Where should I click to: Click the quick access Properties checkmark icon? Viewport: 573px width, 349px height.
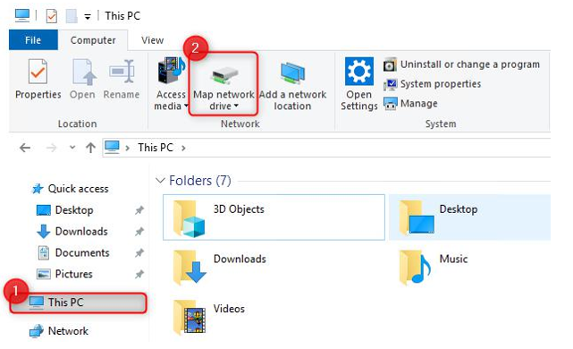(x=52, y=16)
